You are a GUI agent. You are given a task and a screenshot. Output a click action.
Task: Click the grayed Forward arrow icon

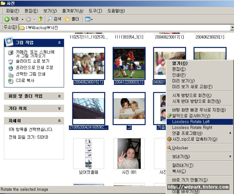28,19
